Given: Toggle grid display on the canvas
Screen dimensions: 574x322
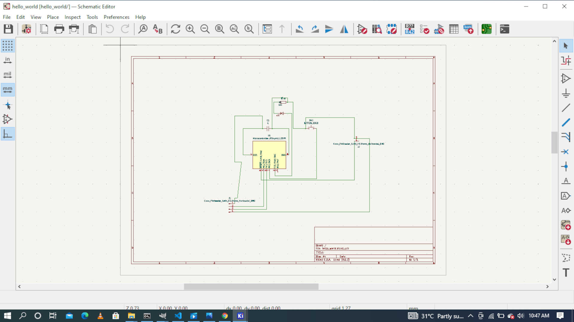Looking at the screenshot, I should [x=8, y=46].
